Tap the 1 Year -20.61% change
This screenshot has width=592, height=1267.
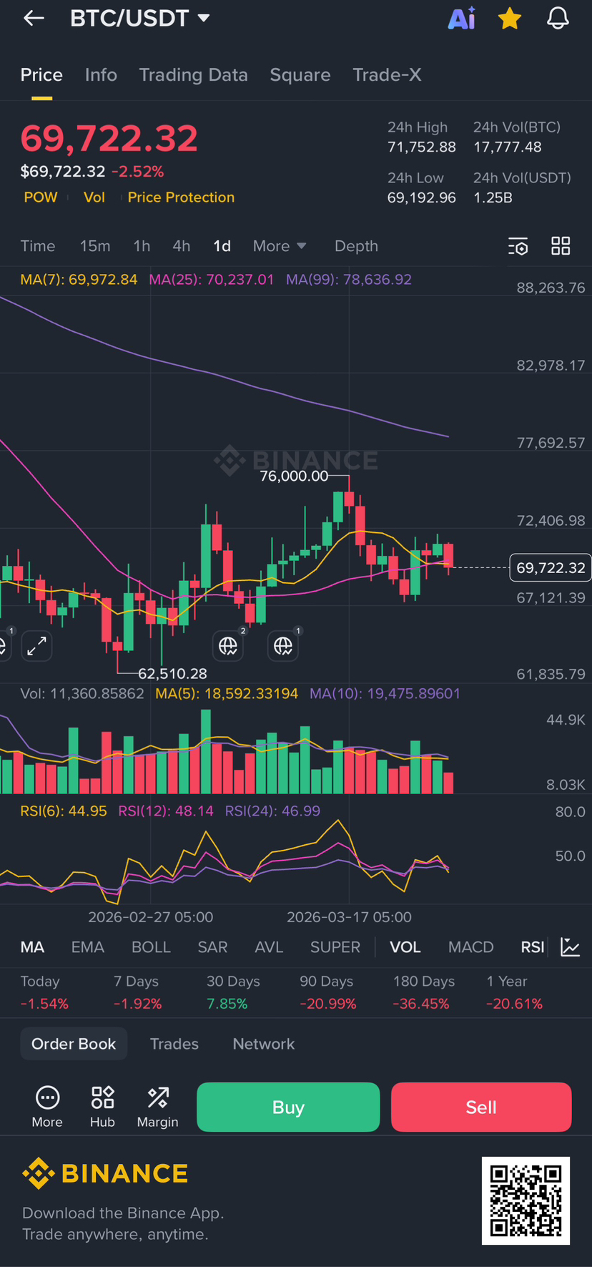pos(514,1004)
